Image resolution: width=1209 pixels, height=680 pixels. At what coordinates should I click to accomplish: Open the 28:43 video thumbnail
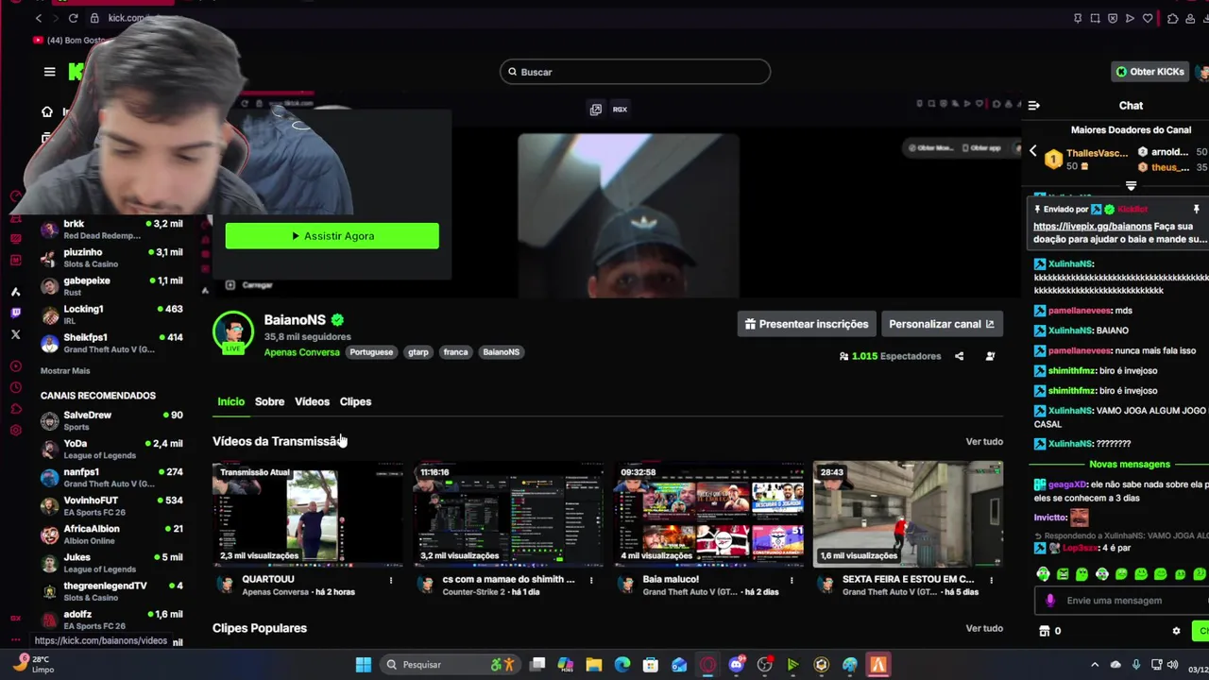[x=908, y=515]
